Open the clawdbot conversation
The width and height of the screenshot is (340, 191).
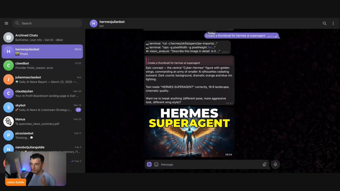point(42,65)
